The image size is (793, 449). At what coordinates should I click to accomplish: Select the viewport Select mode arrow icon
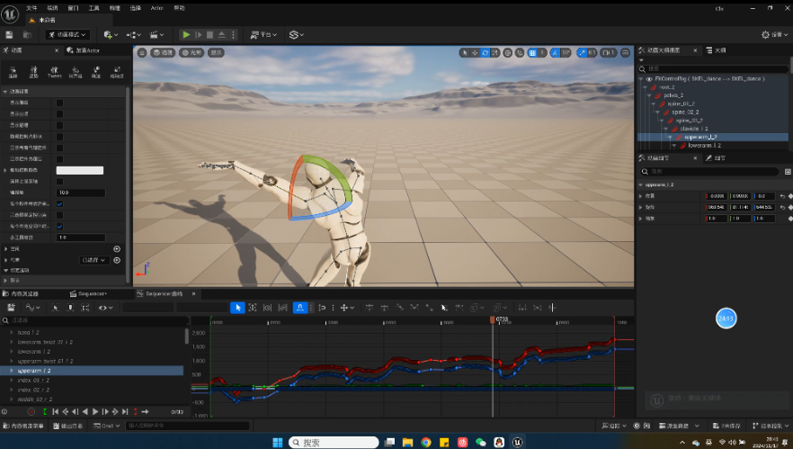(464, 53)
